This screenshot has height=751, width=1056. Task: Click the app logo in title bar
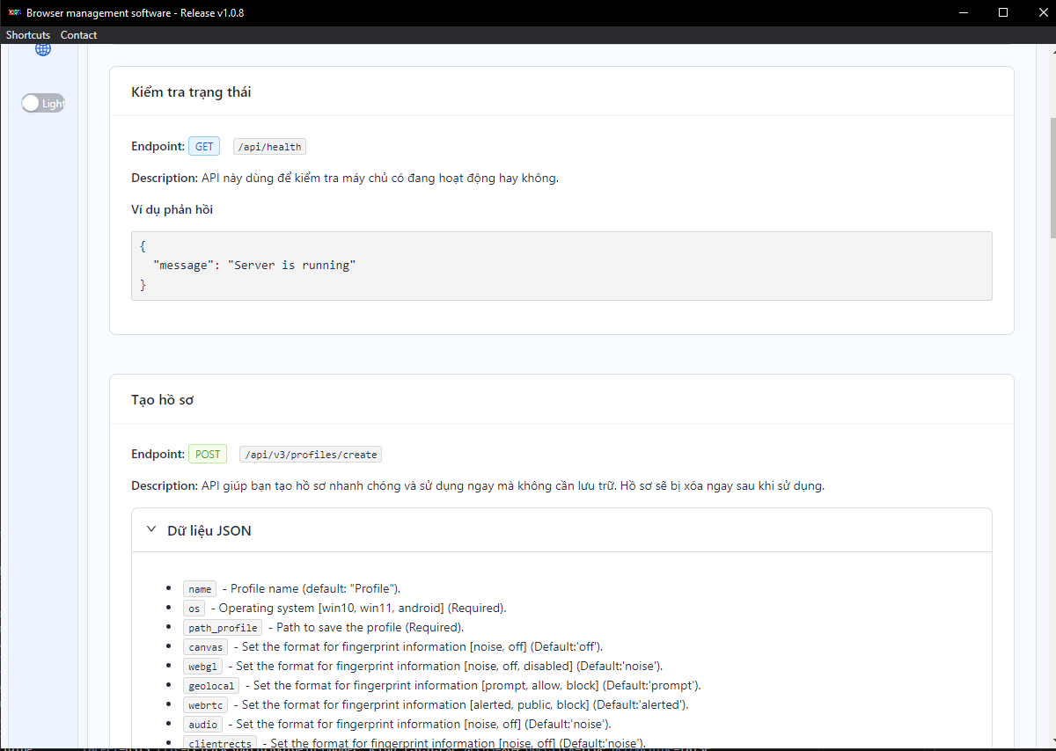tap(14, 12)
